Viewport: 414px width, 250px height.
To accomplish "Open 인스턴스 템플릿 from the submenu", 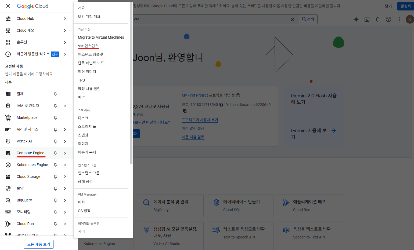I will click(91, 54).
